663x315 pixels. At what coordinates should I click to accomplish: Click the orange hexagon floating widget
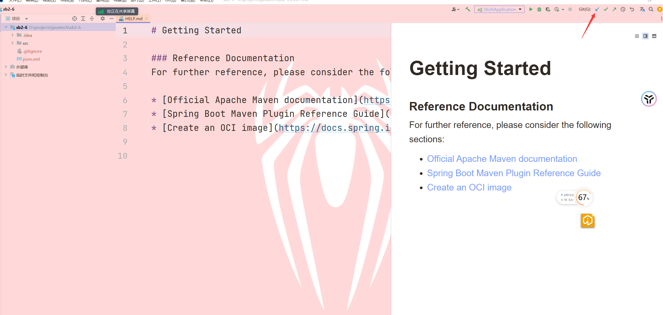(588, 220)
